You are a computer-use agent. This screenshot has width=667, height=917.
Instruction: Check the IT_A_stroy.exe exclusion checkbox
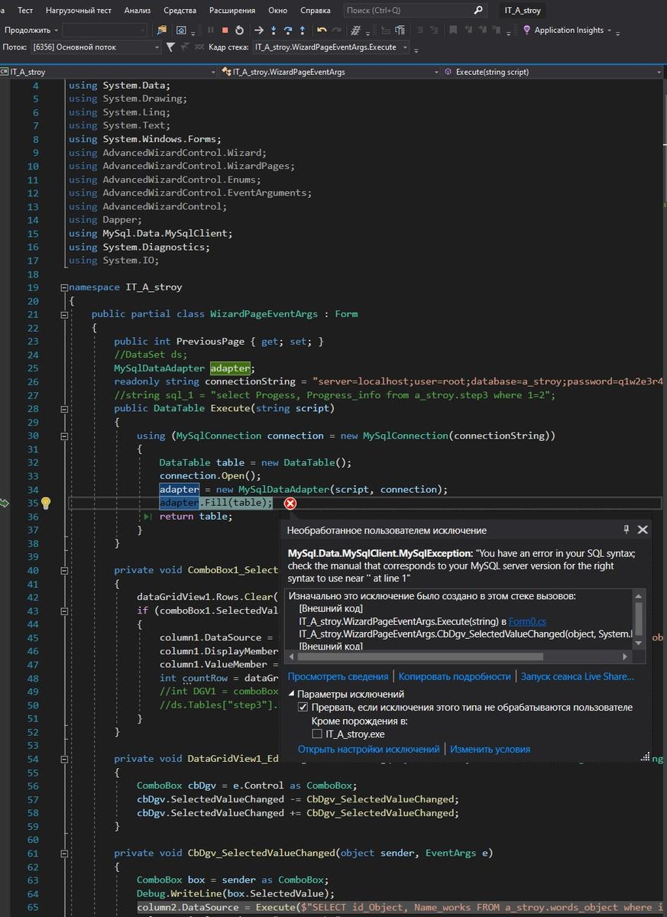[x=317, y=734]
